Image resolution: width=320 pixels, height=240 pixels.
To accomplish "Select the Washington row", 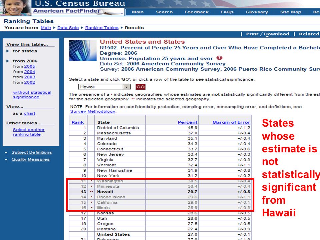I will (x=160, y=181).
